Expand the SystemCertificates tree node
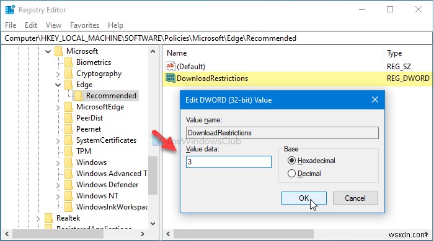Viewport: 434px width, 241px height. pyautogui.click(x=58, y=141)
